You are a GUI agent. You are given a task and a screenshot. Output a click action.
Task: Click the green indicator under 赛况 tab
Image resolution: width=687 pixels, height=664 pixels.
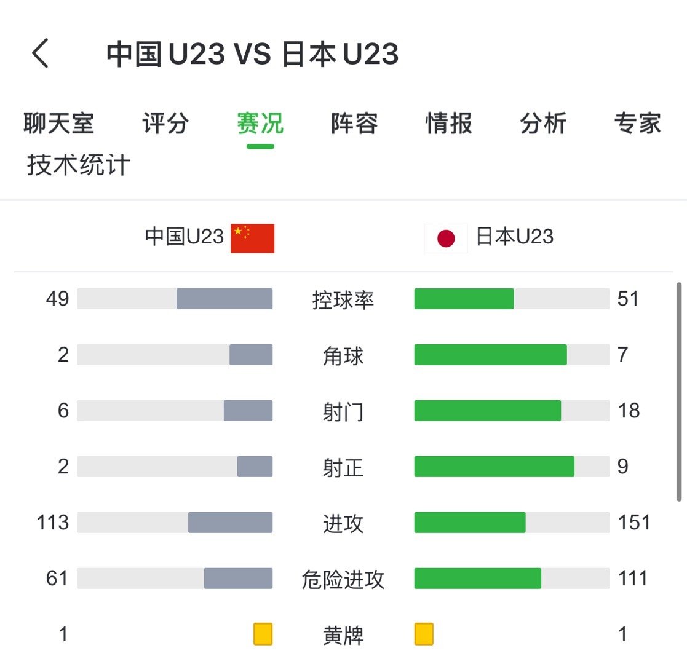coord(259,146)
